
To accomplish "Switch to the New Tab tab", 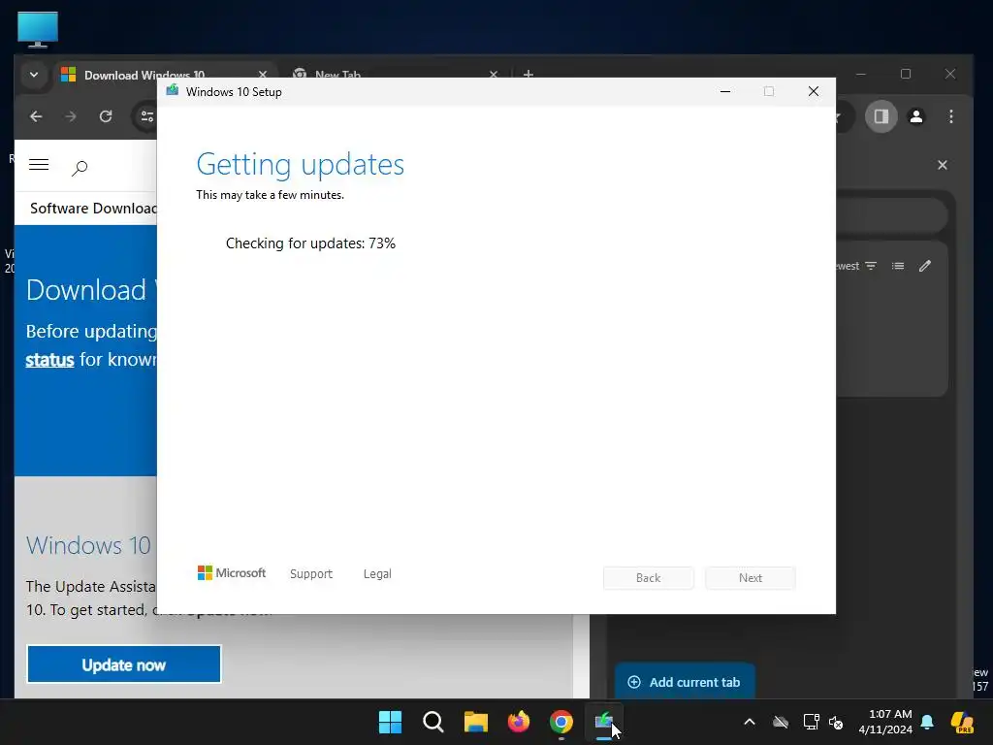I will click(x=337, y=75).
